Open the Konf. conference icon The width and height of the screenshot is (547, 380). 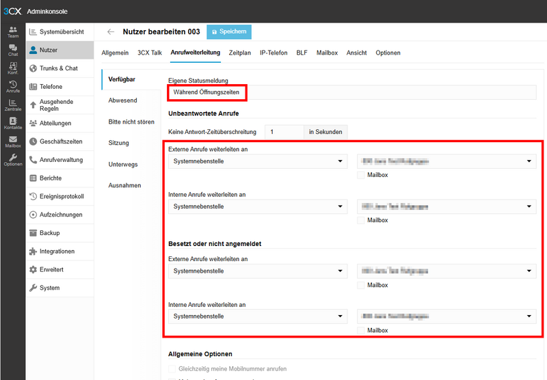click(x=13, y=68)
